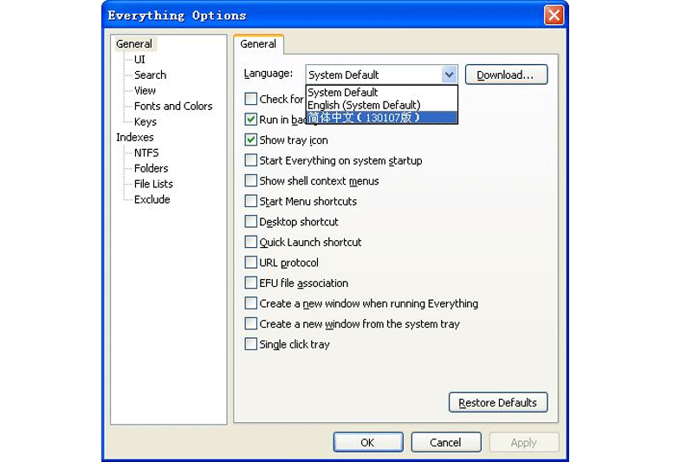693x462 pixels.
Task: Choose English (System Default) language option
Action: (381, 105)
